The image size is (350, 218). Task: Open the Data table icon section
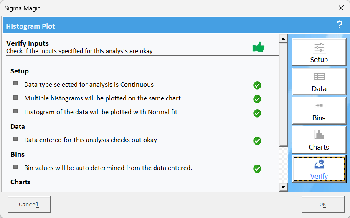coord(319,82)
